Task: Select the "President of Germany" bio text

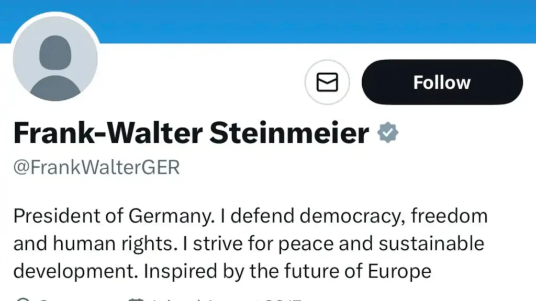Action: (x=114, y=216)
